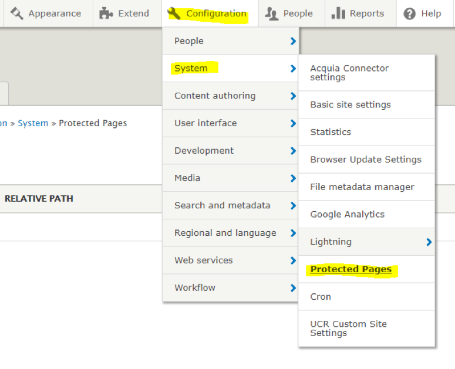
Task: Choose User interface menu entry
Action: pos(230,123)
